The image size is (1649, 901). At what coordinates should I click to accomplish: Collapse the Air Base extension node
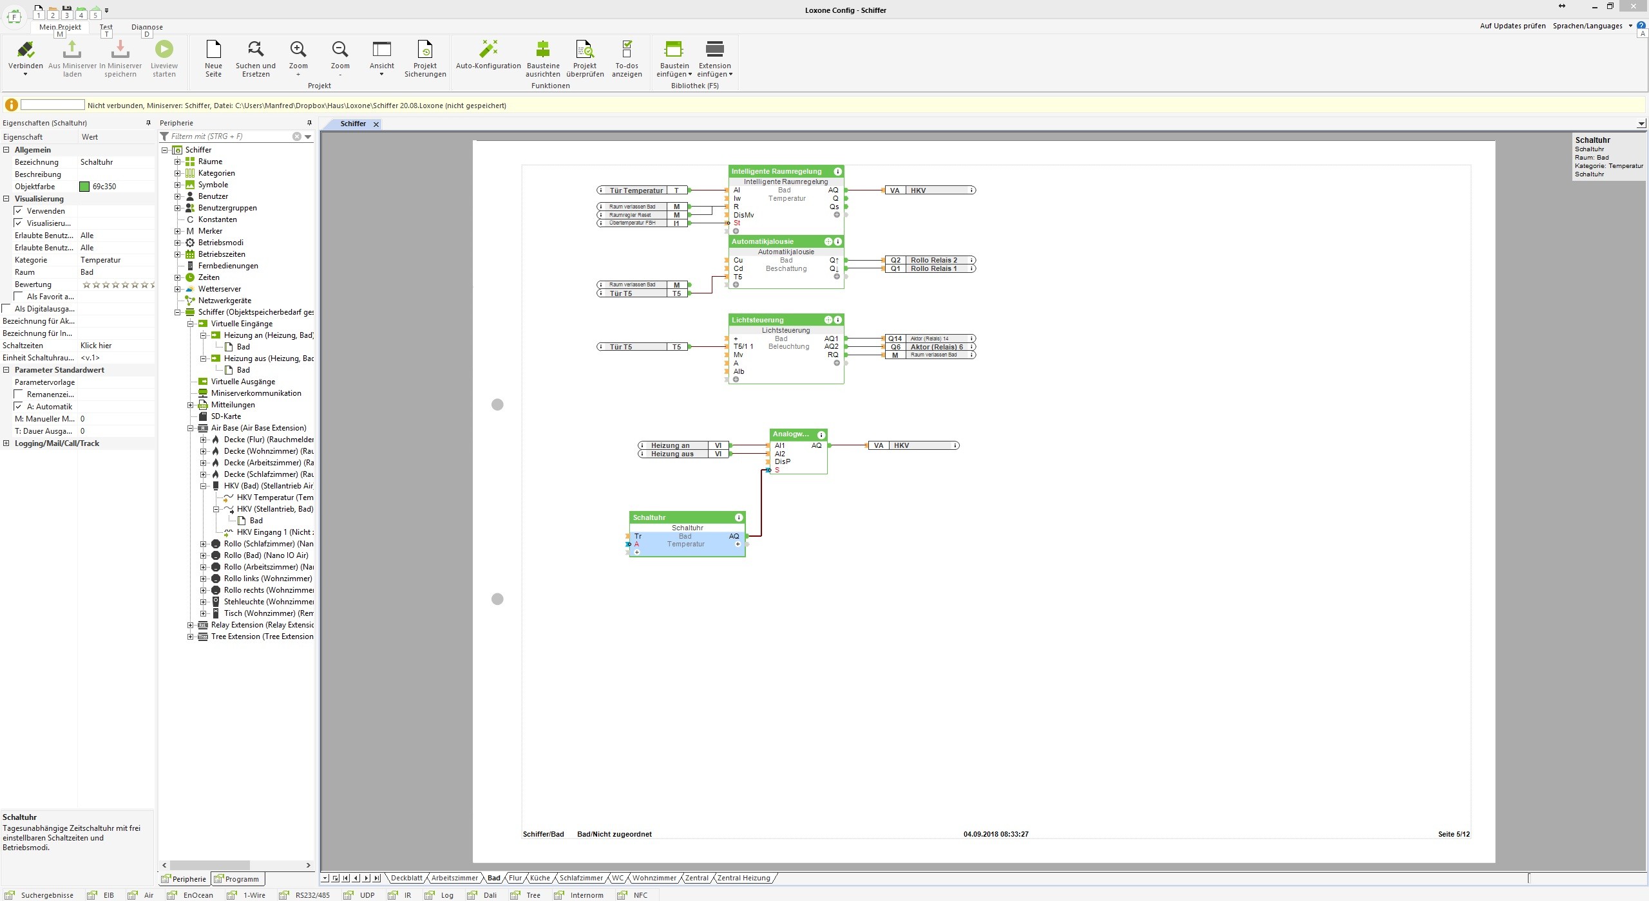coord(191,428)
